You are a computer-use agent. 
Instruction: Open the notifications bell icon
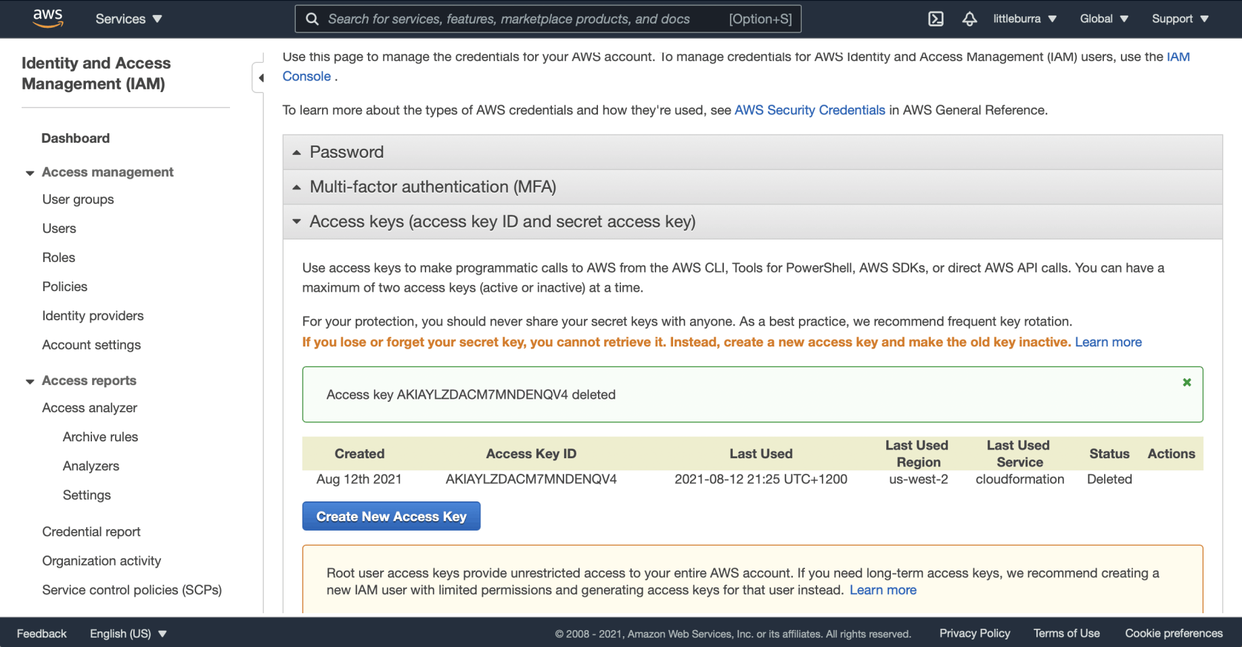tap(969, 19)
